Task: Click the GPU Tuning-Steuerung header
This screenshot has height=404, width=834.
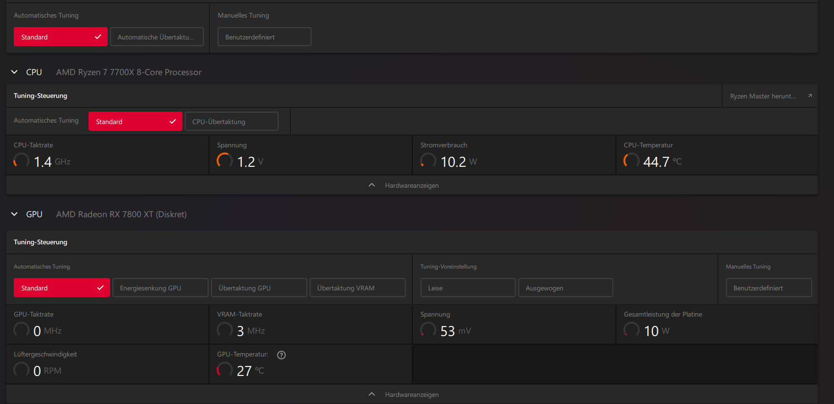Action: click(40, 242)
